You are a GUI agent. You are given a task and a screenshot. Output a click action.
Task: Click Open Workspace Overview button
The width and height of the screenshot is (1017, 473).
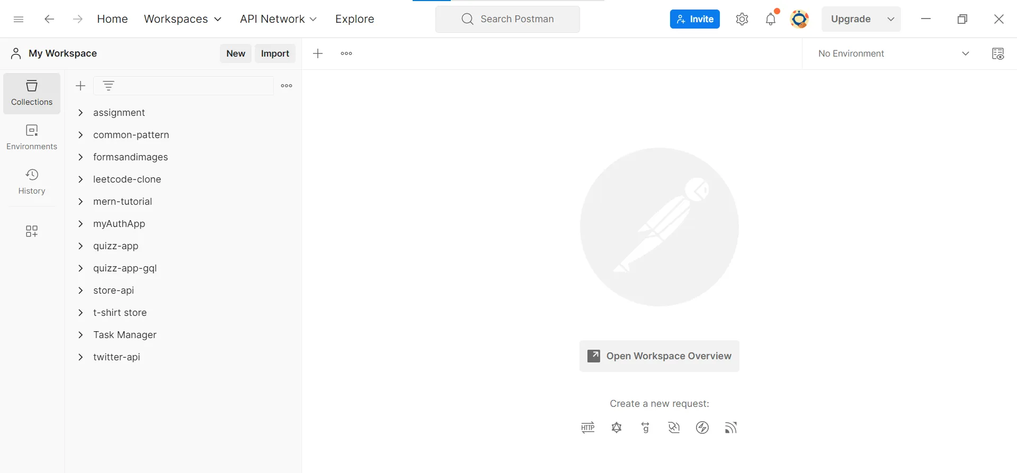(659, 356)
